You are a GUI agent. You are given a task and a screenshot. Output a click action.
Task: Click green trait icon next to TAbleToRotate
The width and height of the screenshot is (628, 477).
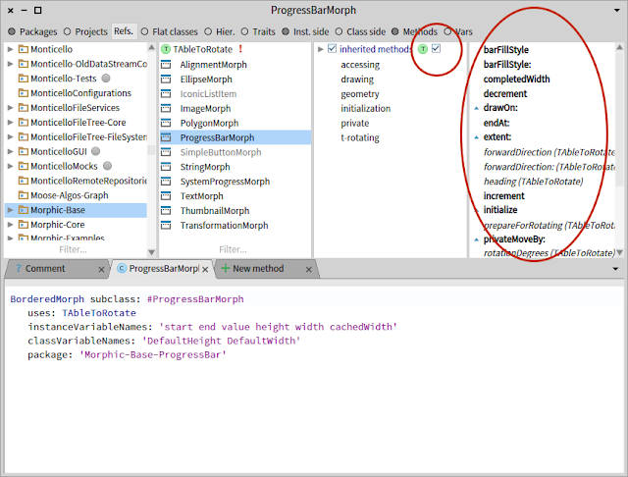pyautogui.click(x=166, y=49)
